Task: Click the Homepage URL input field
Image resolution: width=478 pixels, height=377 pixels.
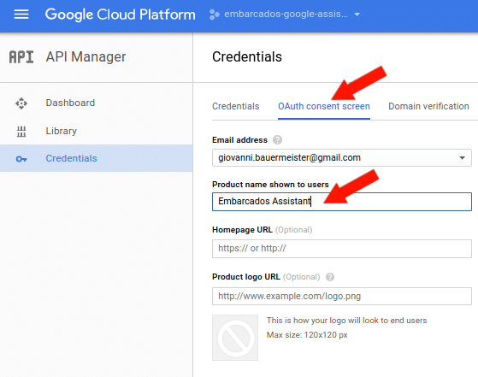Action: (x=342, y=249)
